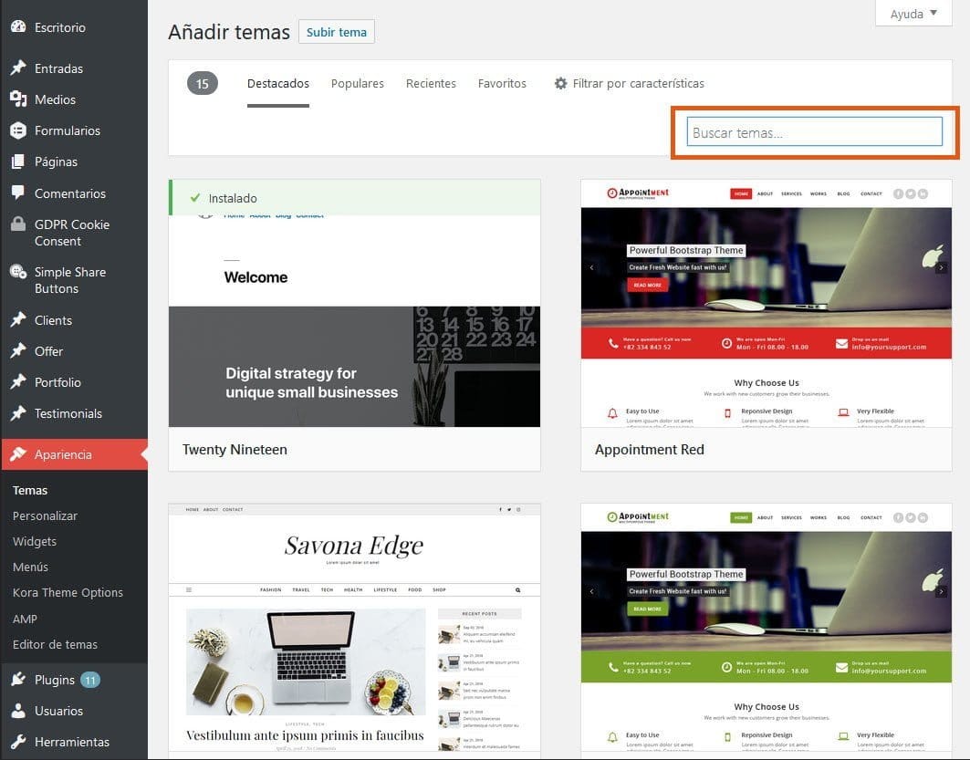This screenshot has height=760, width=970.
Task: Switch to the Populares tab
Action: 357,83
